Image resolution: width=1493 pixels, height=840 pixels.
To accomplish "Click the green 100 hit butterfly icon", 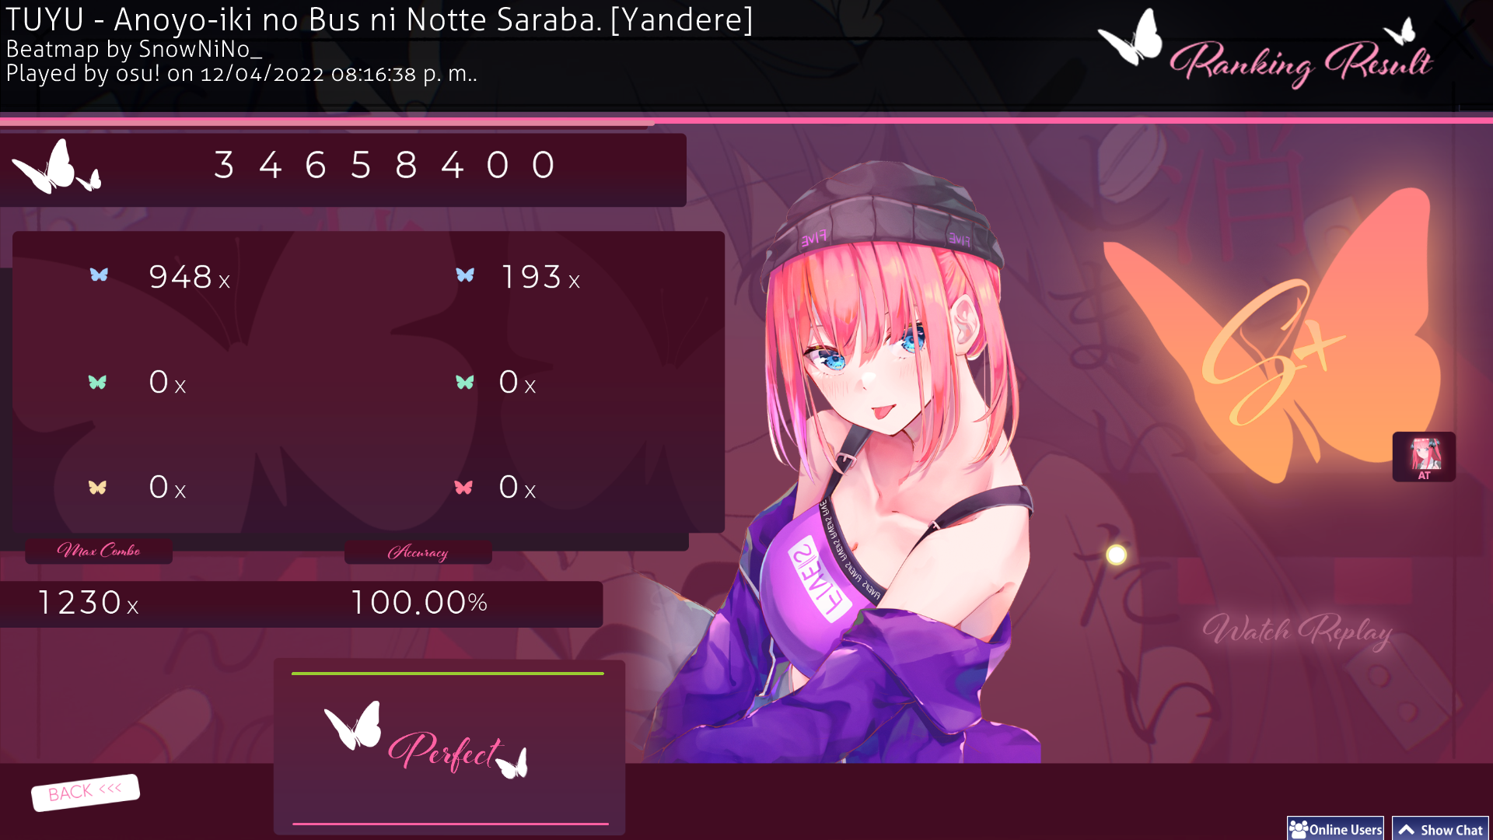I will (97, 382).
